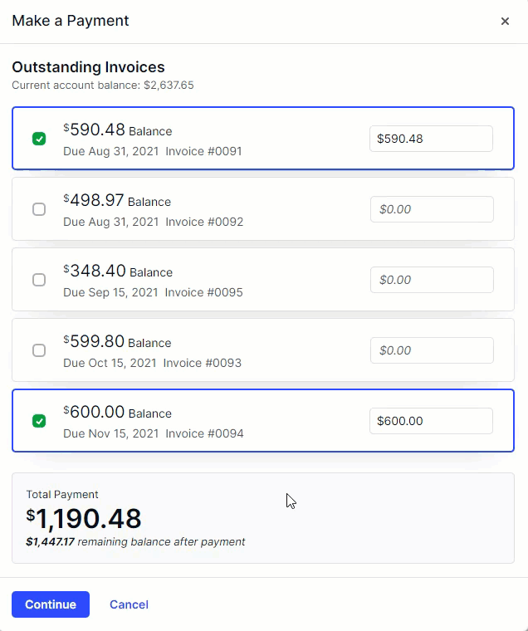Edit payment amount field showing $590.48
The height and width of the screenshot is (631, 528).
[x=431, y=139]
